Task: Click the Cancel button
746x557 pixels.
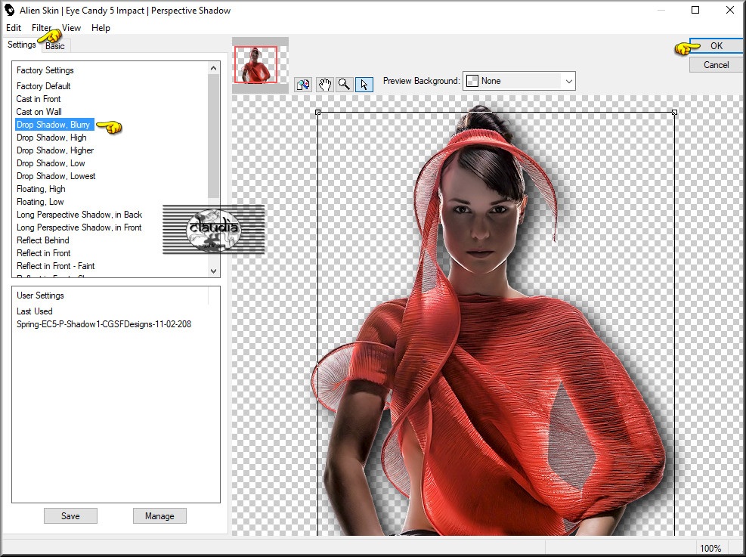Action: point(716,65)
